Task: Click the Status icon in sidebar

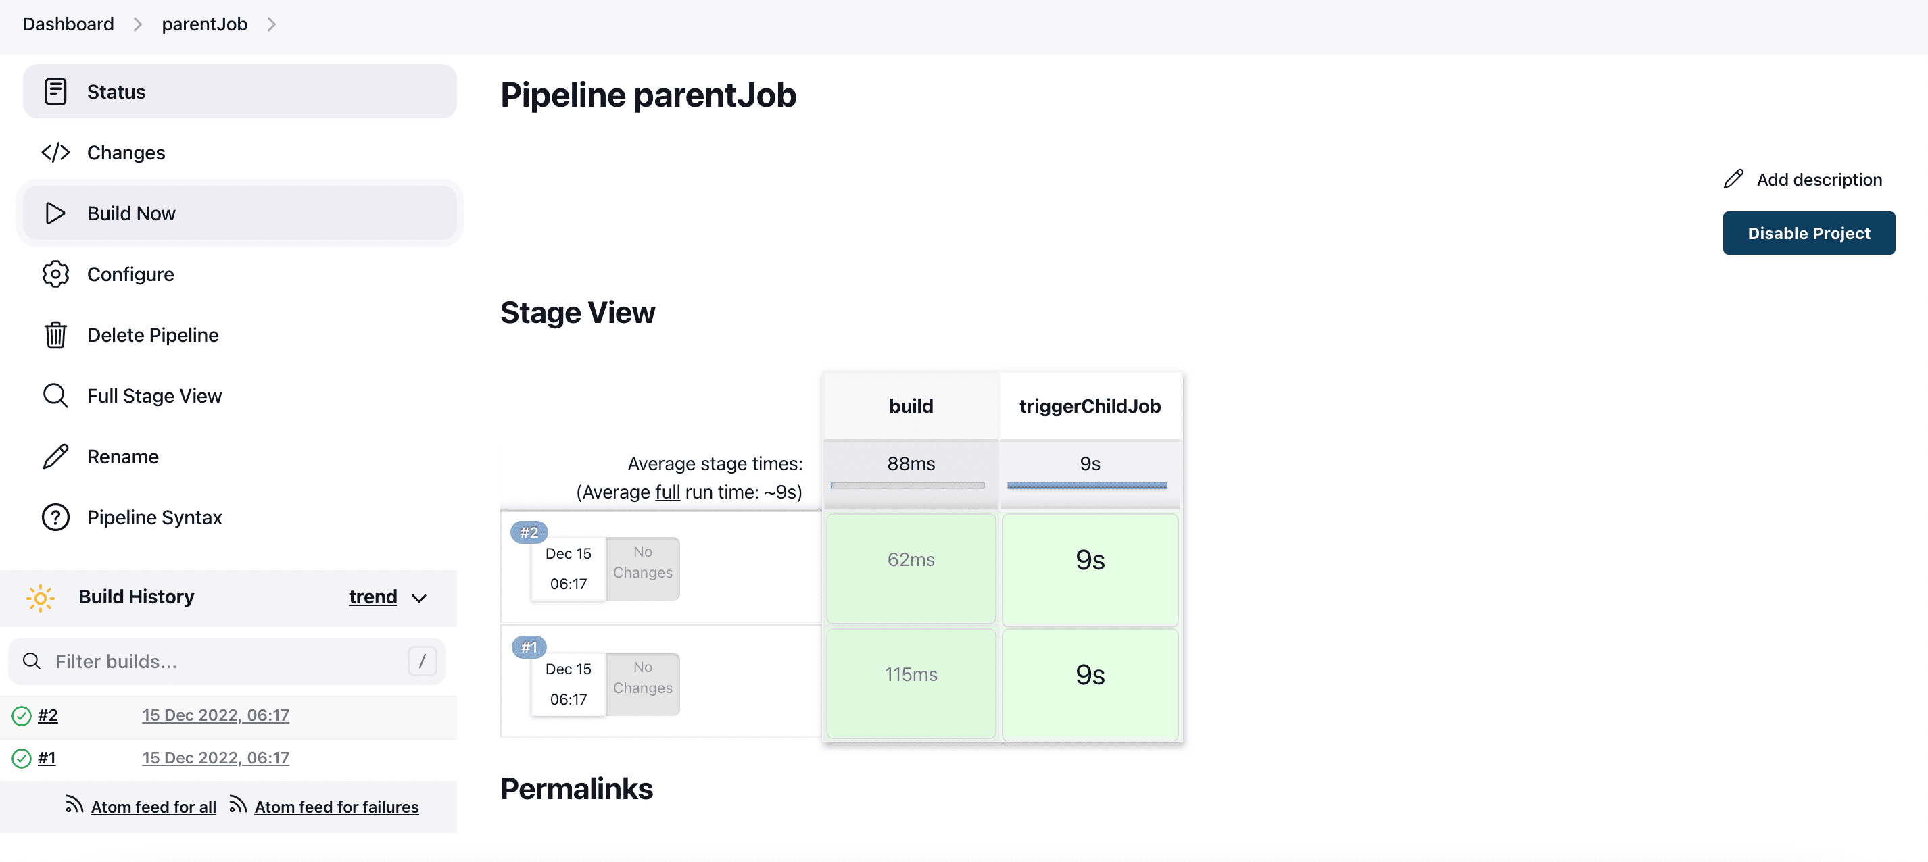Action: click(54, 91)
